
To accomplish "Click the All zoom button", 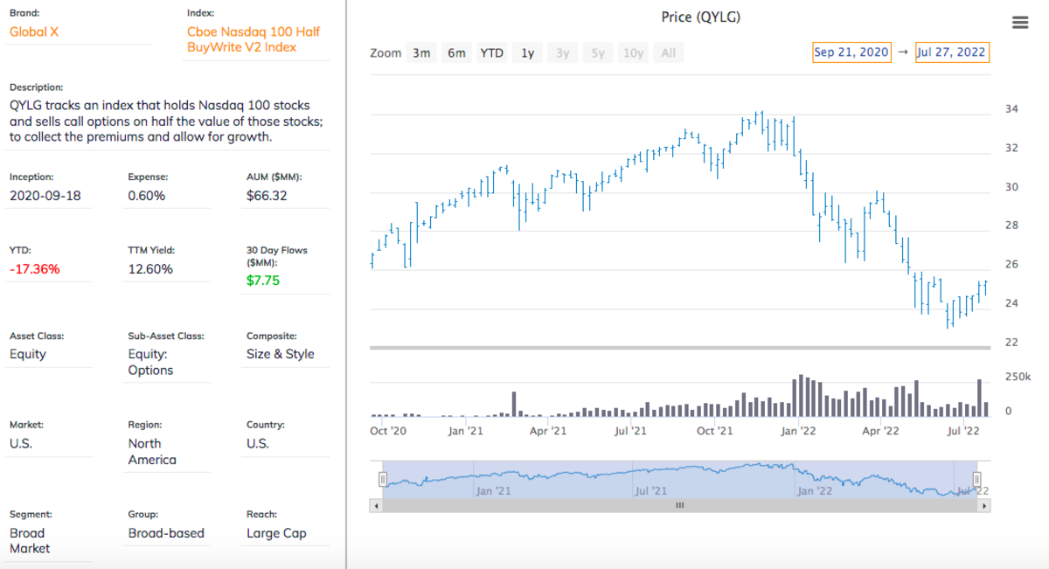I will click(x=669, y=52).
